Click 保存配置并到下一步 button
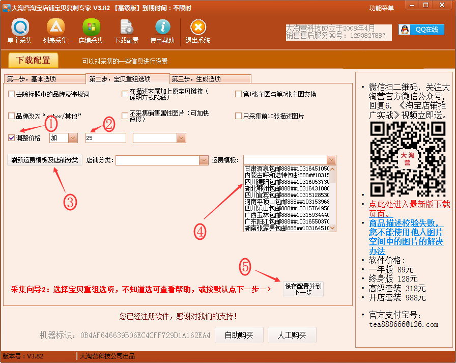Image resolution: width=456 pixels, height=363 pixels. (x=303, y=289)
